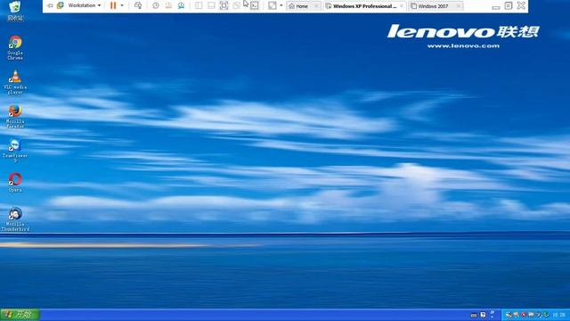Click the Unity mode icon
The width and height of the screenshot is (570, 321).
point(237,5)
